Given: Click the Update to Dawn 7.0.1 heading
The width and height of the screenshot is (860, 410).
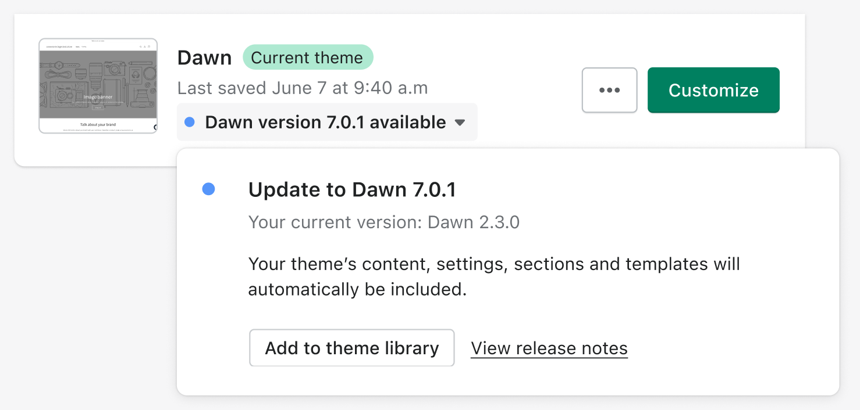Looking at the screenshot, I should (x=351, y=190).
